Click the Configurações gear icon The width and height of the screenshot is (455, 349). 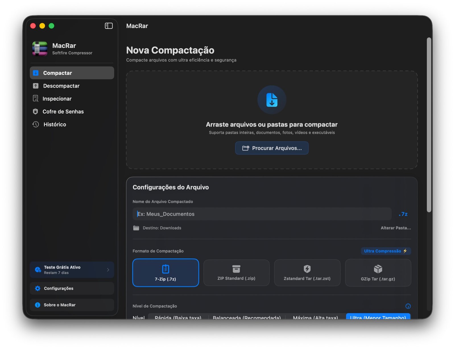tap(38, 288)
